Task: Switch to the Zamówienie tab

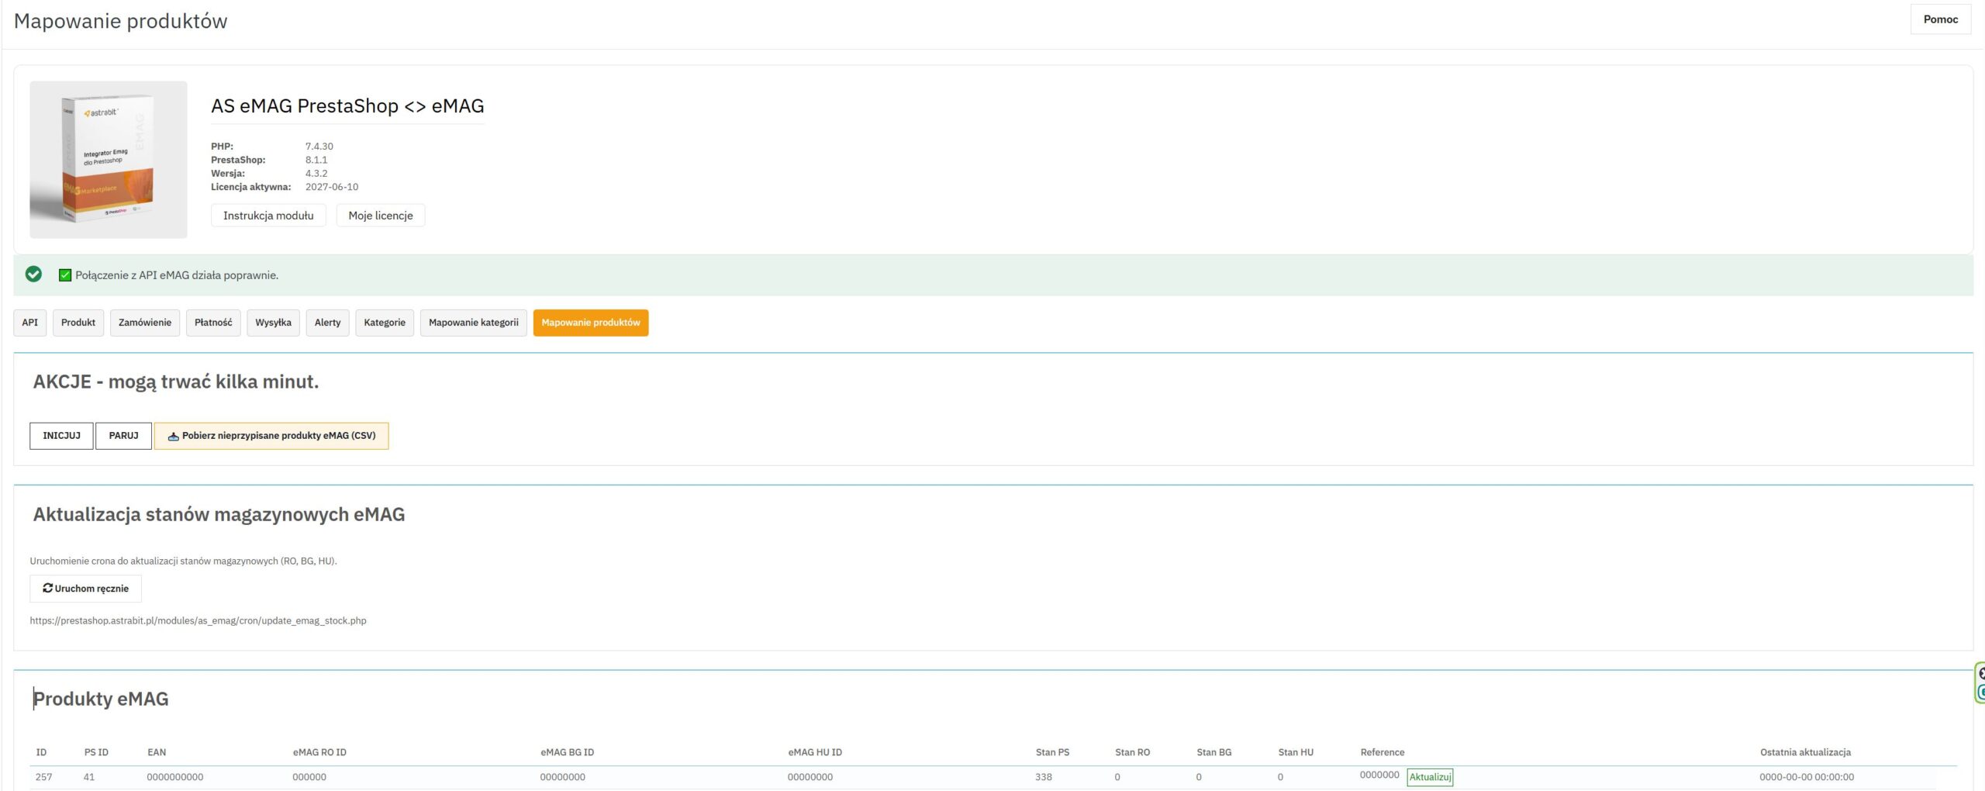Action: (145, 323)
